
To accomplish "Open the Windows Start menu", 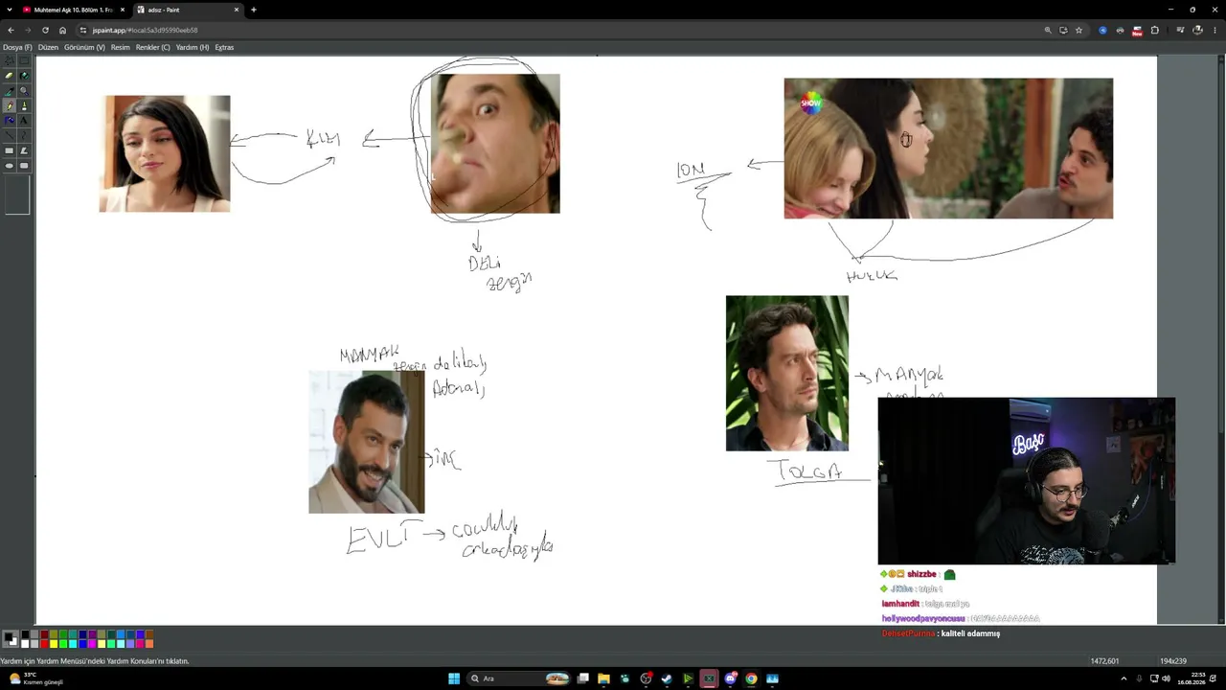I will point(454,678).
